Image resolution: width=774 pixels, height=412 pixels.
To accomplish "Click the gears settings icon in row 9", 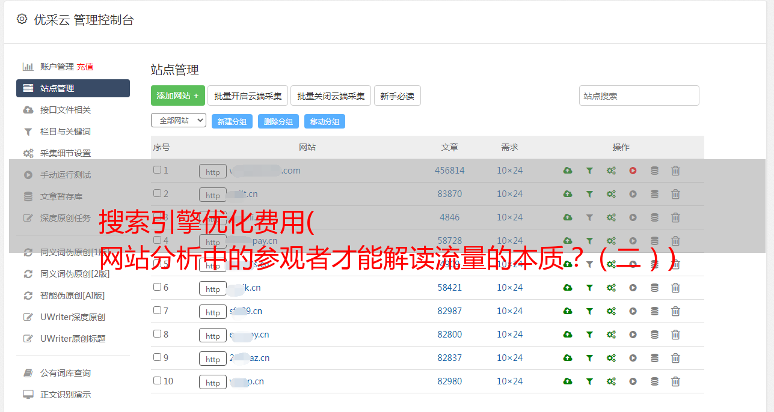I will point(611,358).
